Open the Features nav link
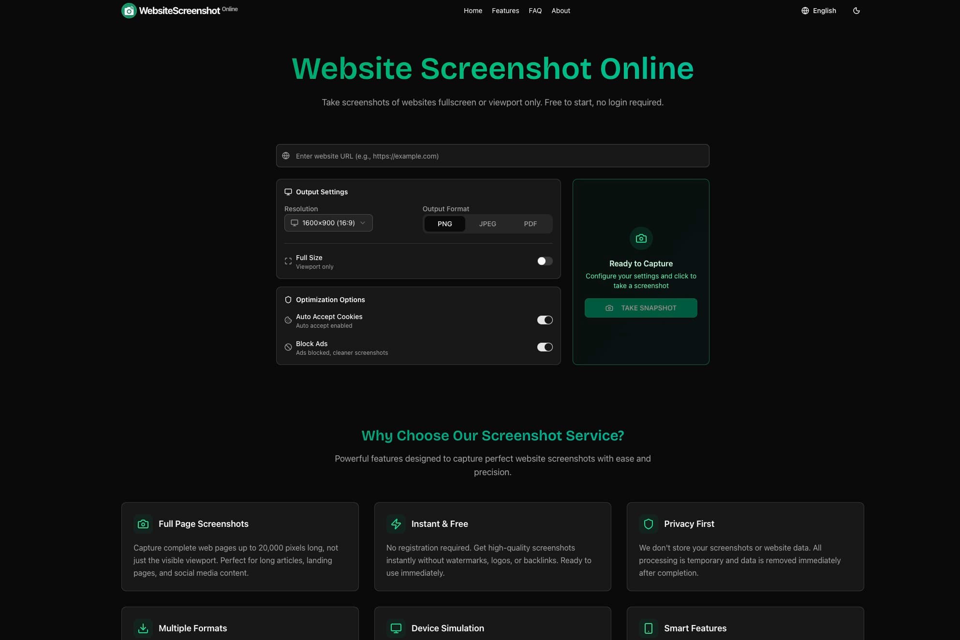Viewport: 960px width, 640px height. pyautogui.click(x=505, y=11)
